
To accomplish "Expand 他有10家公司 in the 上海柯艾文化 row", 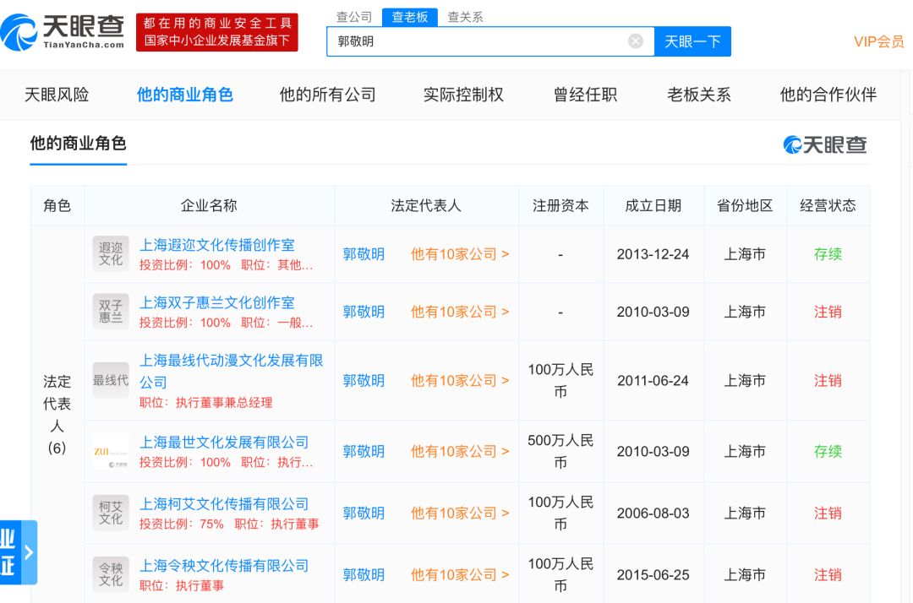I will pyautogui.click(x=460, y=513).
